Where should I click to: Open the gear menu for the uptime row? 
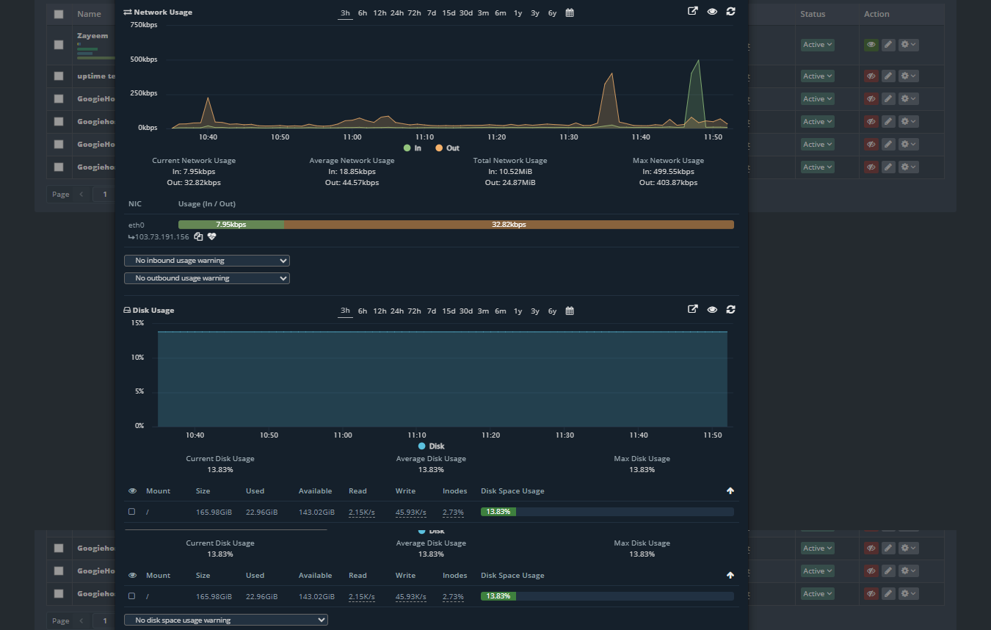pos(908,76)
